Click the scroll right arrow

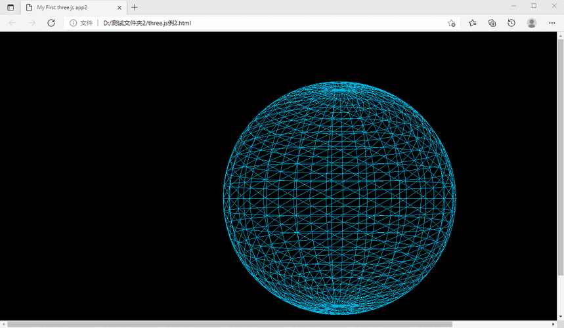tap(553, 325)
